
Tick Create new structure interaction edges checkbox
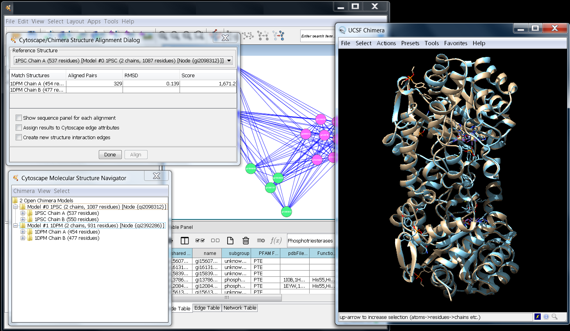(x=19, y=137)
